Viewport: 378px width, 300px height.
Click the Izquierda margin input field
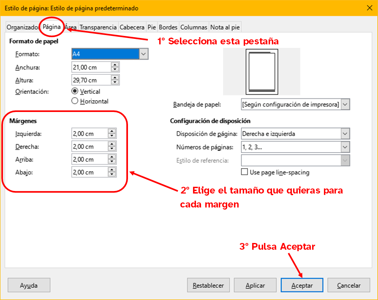[x=89, y=134]
